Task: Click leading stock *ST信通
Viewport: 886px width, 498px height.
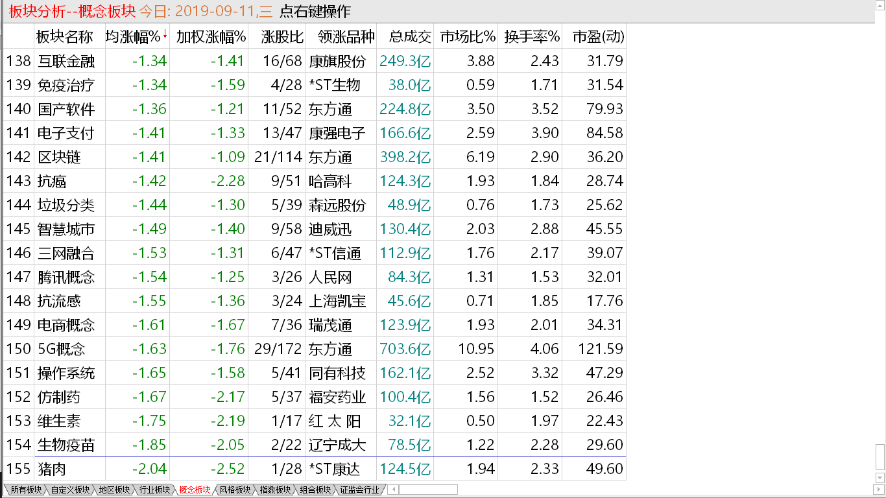Action: (335, 253)
